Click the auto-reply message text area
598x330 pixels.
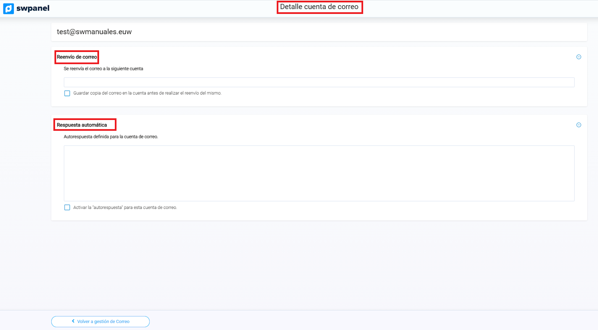point(319,173)
